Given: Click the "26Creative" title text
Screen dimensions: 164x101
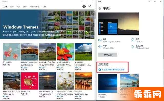Looking at the screenshot, I should click(7, 62).
